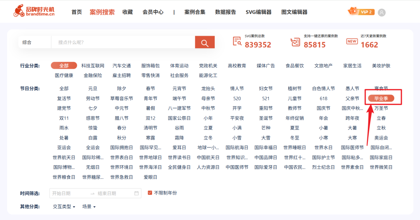The image size is (420, 220).
Task: Open 会员中心 in the top navigation
Action: (153, 12)
